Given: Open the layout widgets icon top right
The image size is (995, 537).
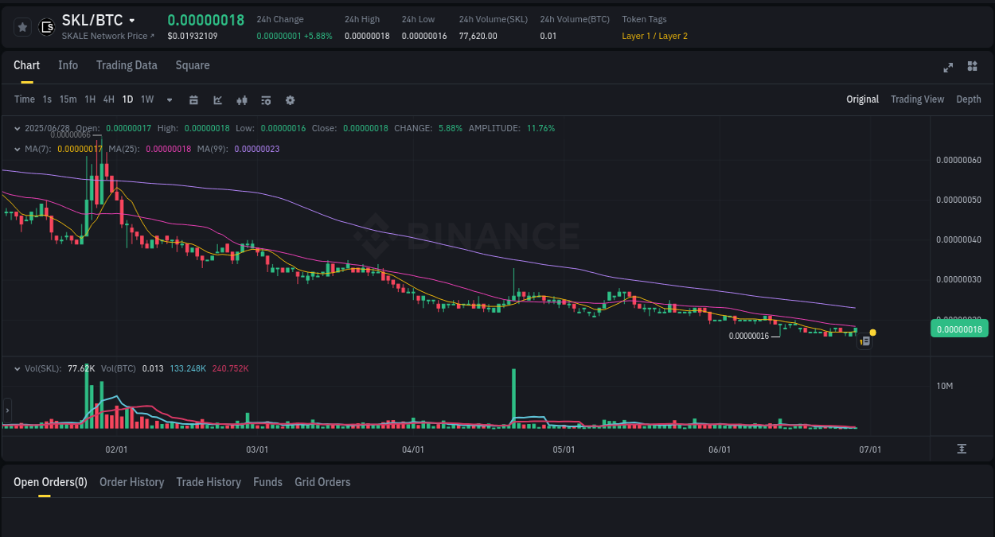Looking at the screenshot, I should 972,68.
